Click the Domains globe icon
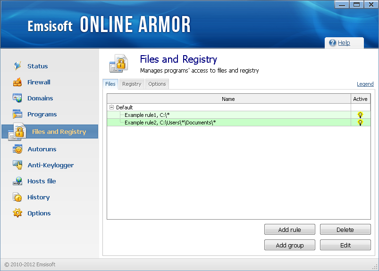This screenshot has height=271, width=379. coord(17,98)
